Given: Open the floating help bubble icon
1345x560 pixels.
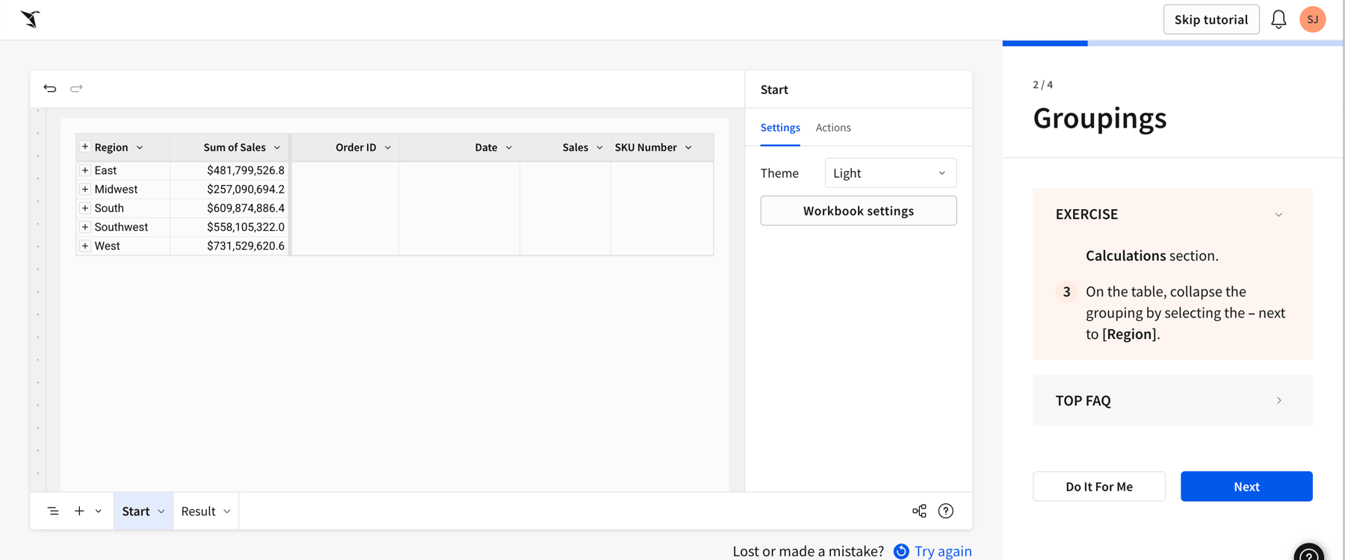Looking at the screenshot, I should [x=1309, y=554].
